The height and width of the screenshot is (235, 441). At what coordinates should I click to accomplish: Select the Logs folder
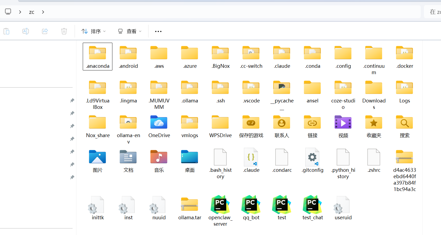(405, 91)
